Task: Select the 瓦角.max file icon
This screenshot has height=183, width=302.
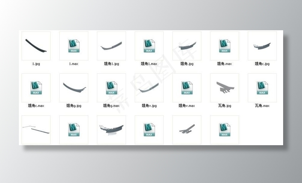Action: click(x=262, y=88)
